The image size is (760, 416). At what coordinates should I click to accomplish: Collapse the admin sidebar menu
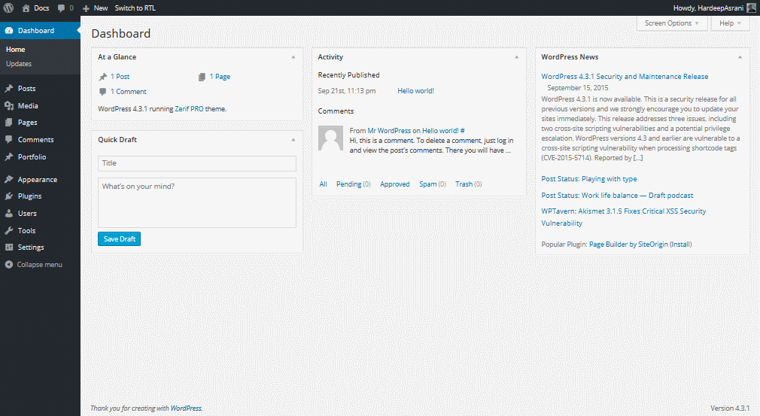pyautogui.click(x=39, y=265)
